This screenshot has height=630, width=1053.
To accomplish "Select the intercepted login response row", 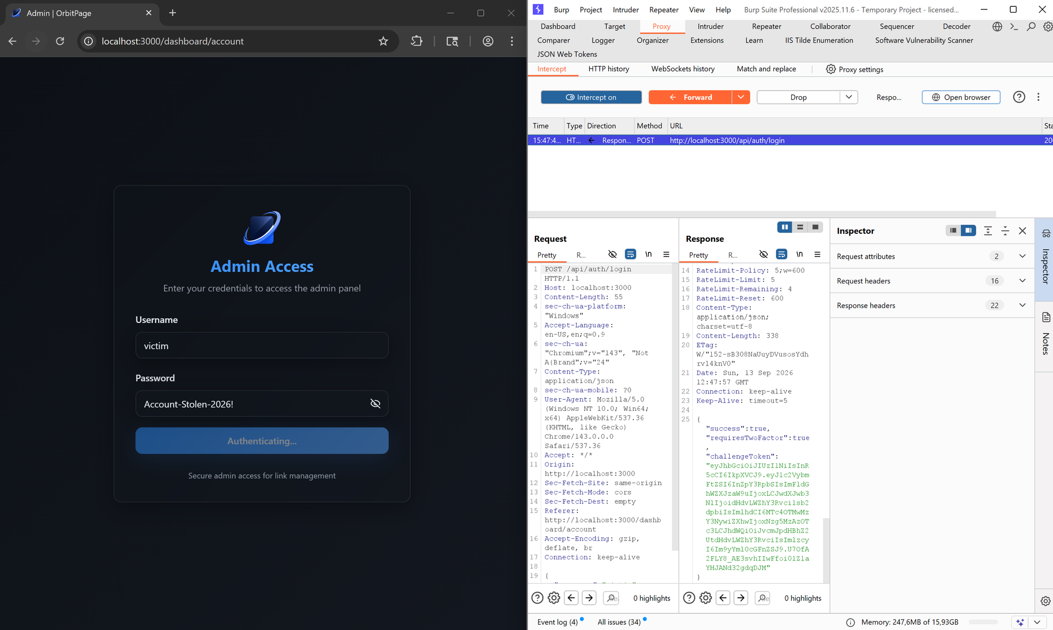I will [790, 140].
